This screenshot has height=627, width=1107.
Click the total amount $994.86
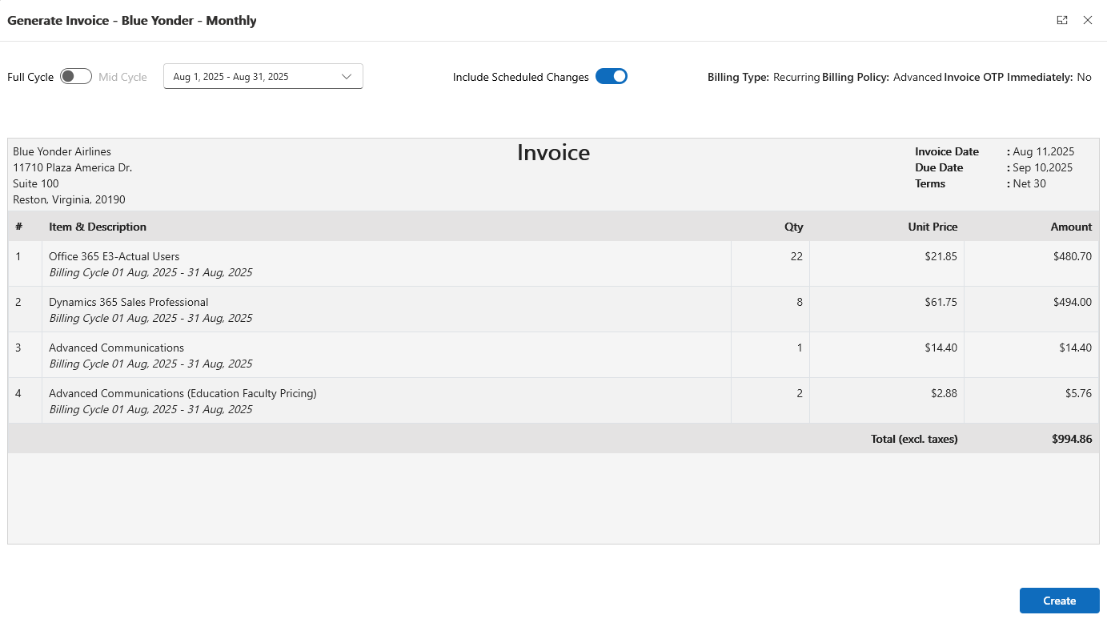click(1072, 439)
